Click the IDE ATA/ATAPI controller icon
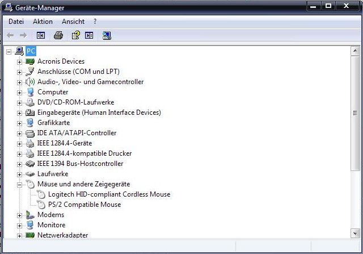The height and width of the screenshot is (254, 363). (30, 133)
